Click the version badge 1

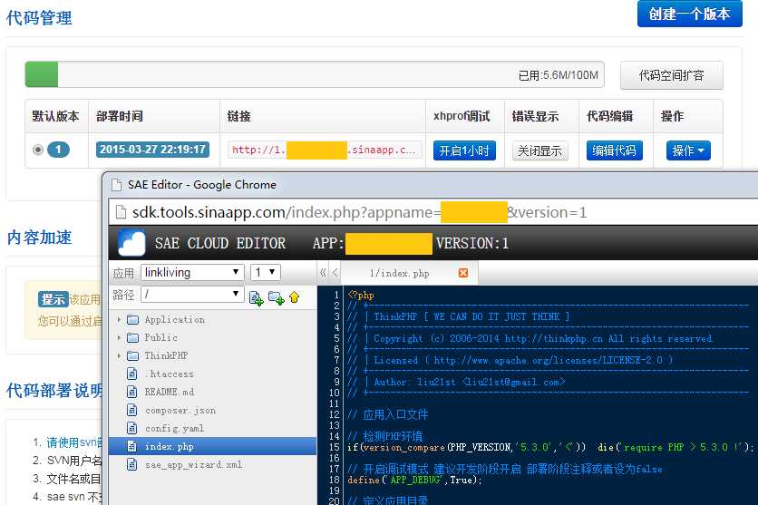coord(59,150)
